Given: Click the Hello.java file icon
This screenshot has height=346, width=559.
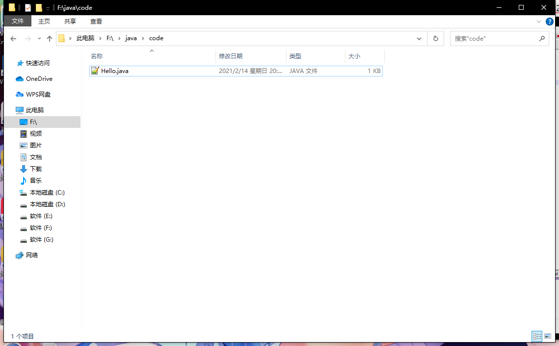Looking at the screenshot, I should click(95, 71).
